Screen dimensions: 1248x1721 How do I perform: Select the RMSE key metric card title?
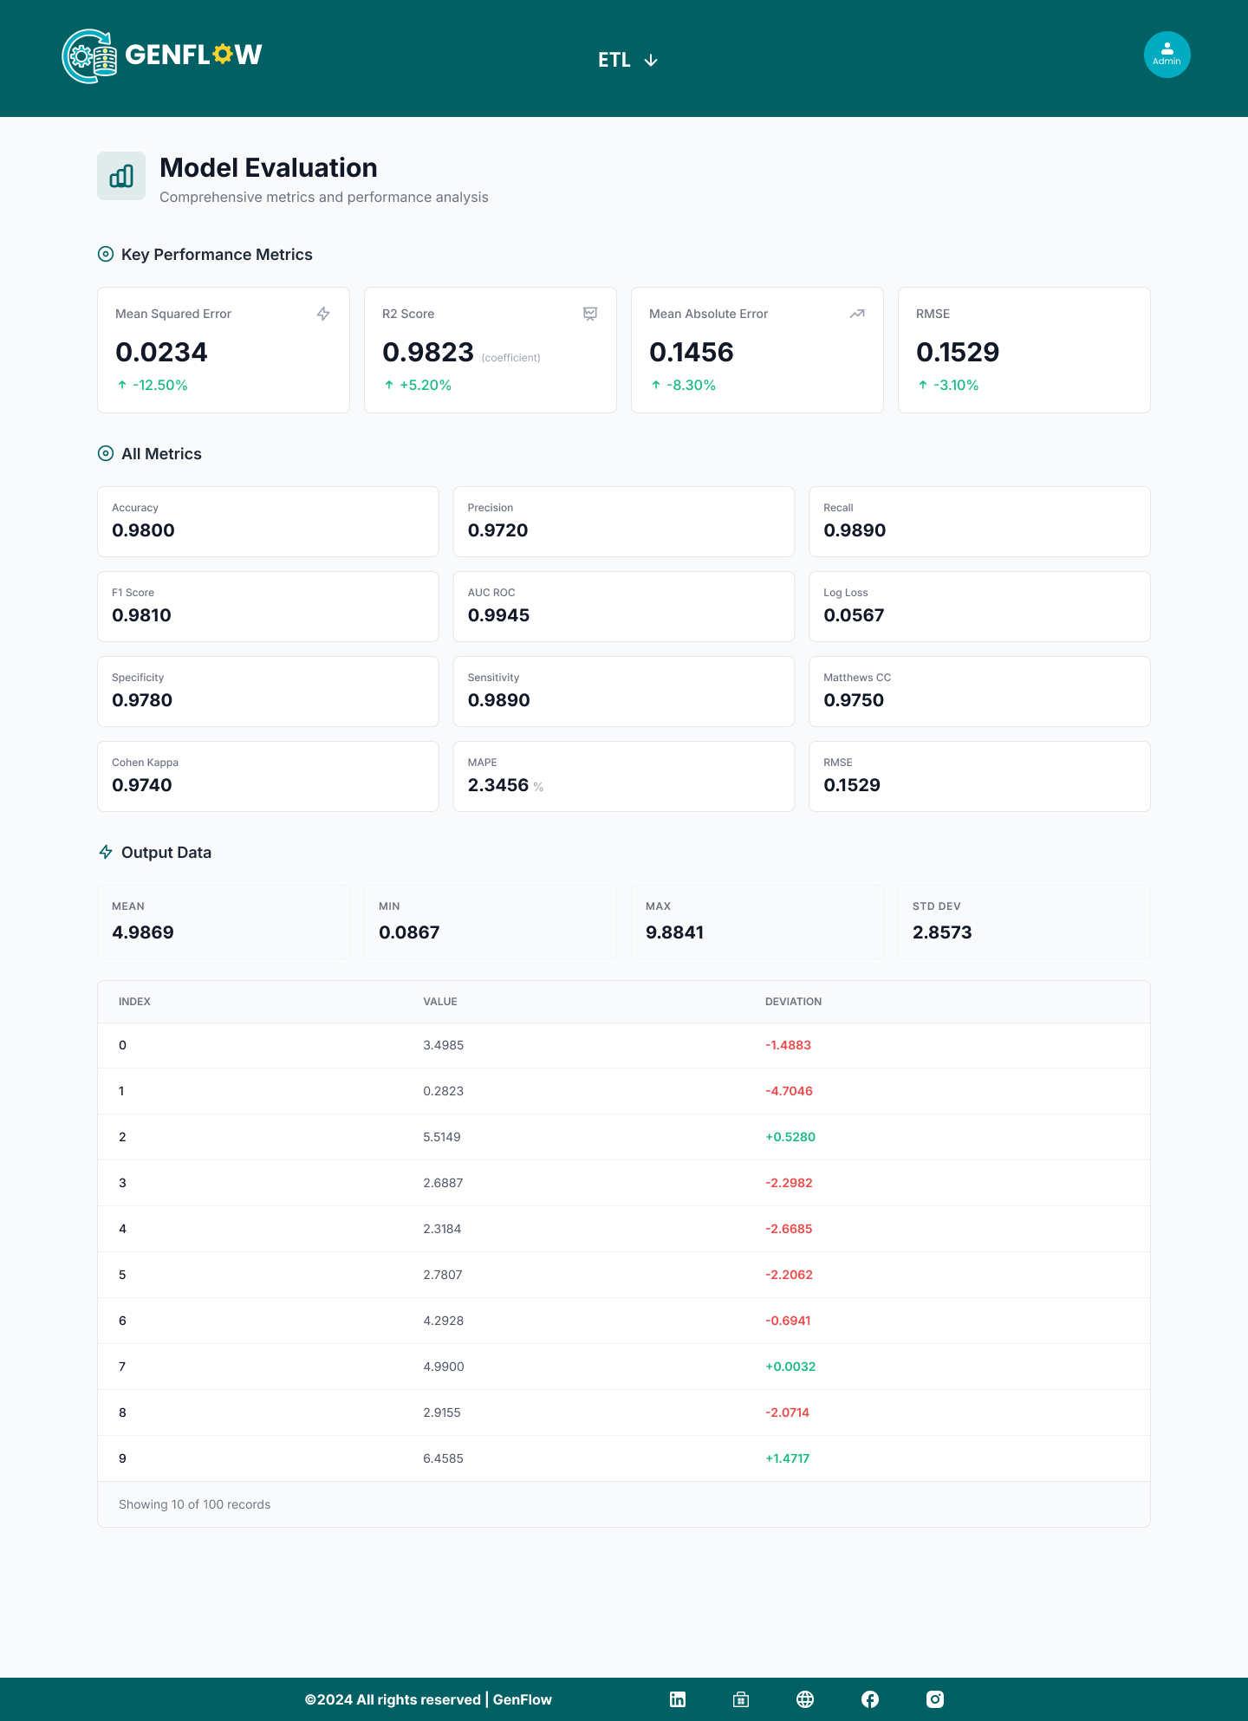tap(933, 314)
